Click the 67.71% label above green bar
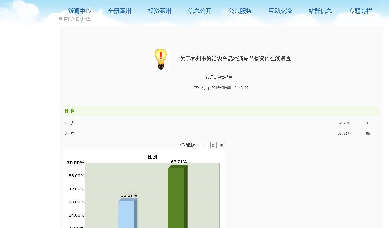This screenshot has width=389, height=228. 179,162
